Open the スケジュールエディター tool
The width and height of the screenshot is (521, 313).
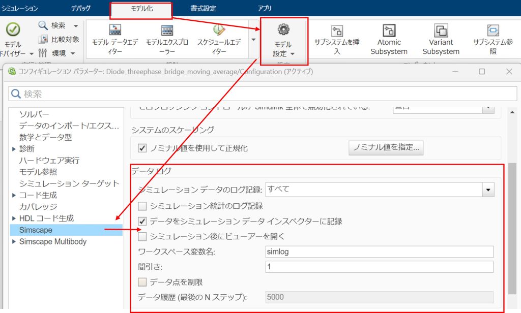[x=219, y=30]
